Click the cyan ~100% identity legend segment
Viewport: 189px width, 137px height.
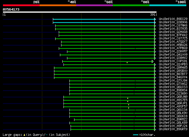point(168,5)
